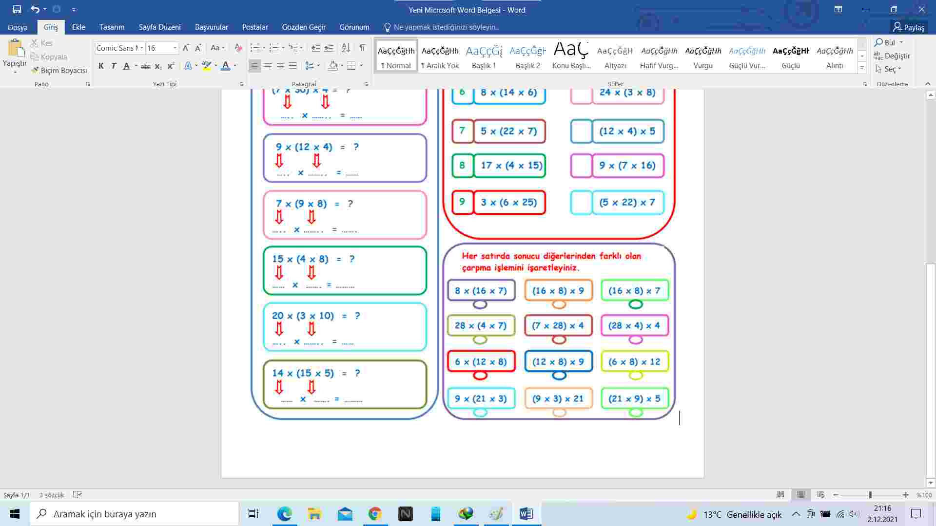Image resolution: width=936 pixels, height=526 pixels.
Task: Switch to the Ekle ribbon tab
Action: point(78,27)
